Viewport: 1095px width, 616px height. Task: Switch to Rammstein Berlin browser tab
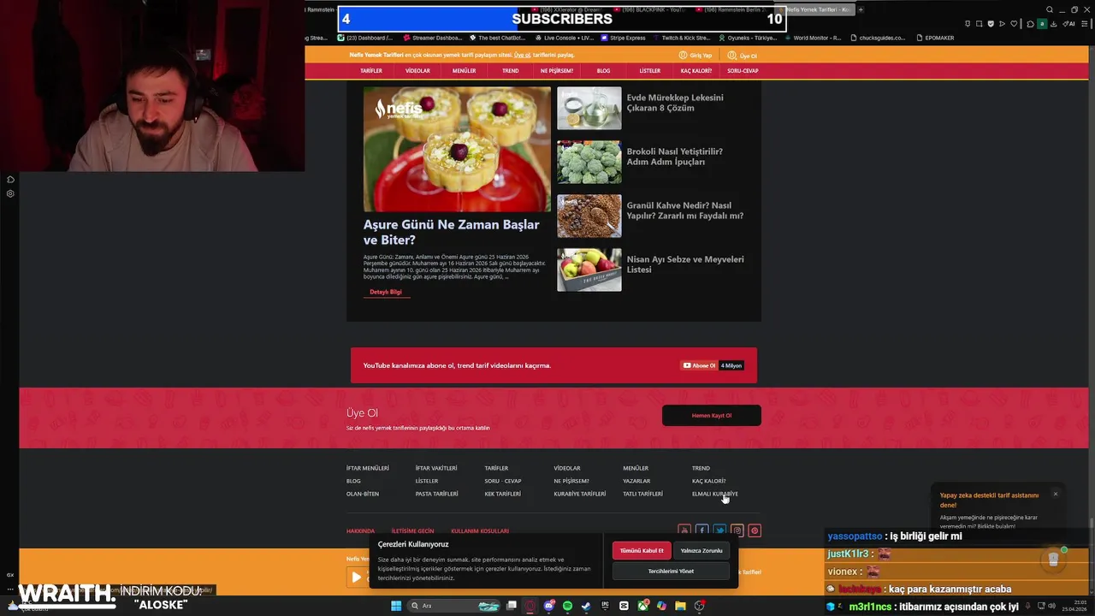click(730, 9)
